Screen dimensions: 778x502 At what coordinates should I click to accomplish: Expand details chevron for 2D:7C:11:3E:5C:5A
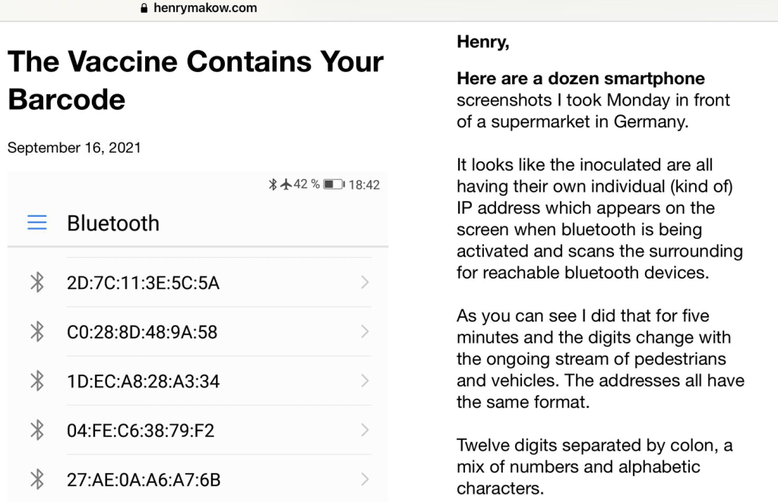(x=365, y=283)
